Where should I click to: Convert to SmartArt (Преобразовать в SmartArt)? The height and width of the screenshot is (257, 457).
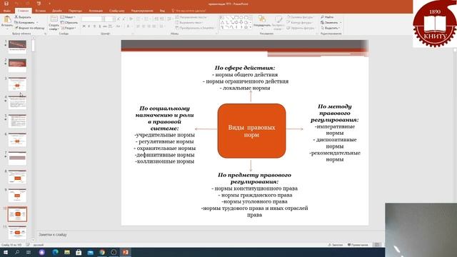tap(195, 28)
